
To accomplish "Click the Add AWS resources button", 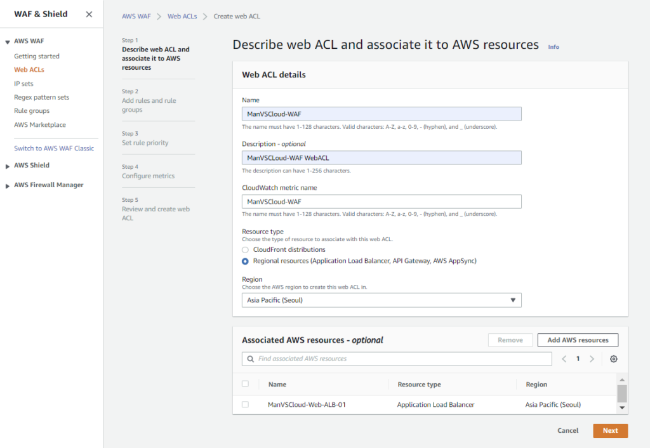I will click(578, 340).
